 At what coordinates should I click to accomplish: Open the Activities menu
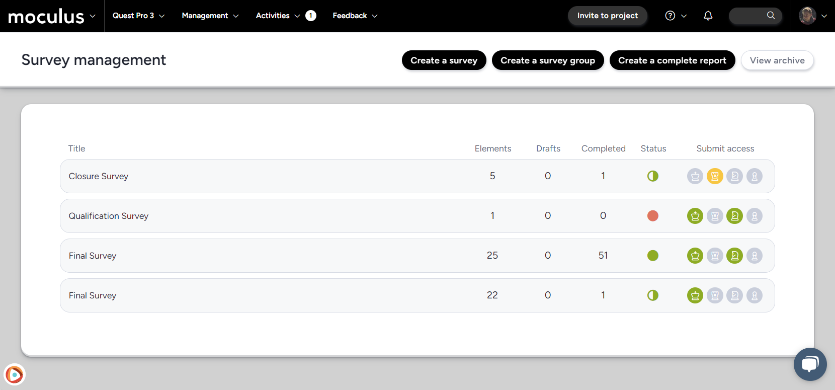click(x=278, y=16)
